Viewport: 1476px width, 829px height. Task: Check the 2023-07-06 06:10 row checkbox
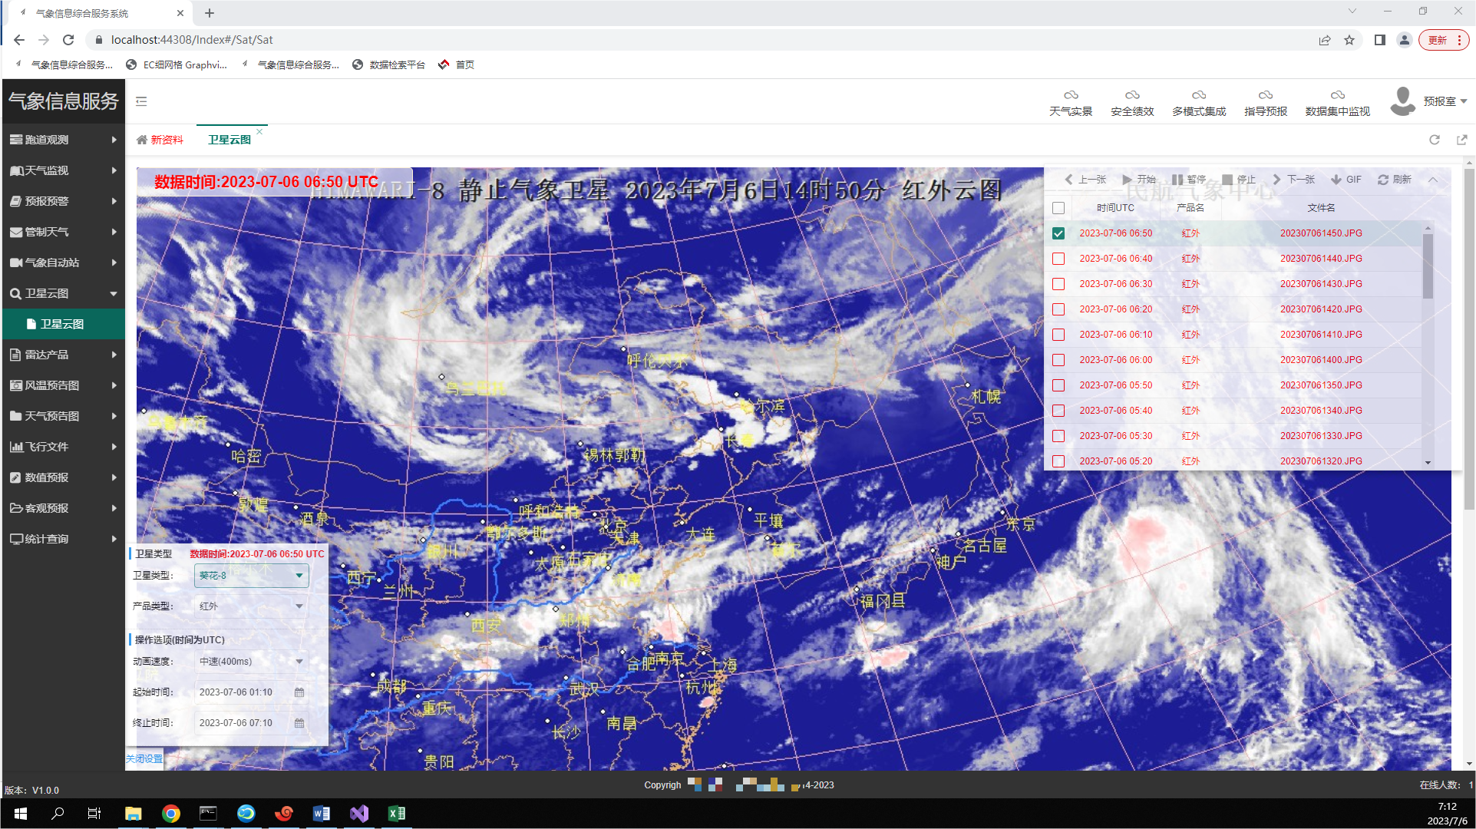pyautogui.click(x=1058, y=335)
